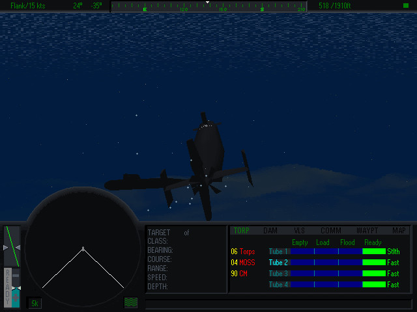
Task: Click the SPEED: field in target panel
Action: [x=158, y=278]
